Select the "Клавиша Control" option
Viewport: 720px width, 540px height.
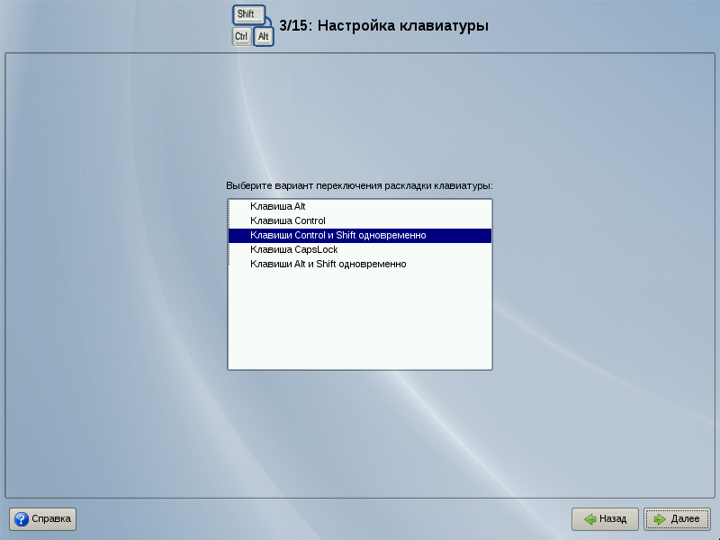[288, 220]
